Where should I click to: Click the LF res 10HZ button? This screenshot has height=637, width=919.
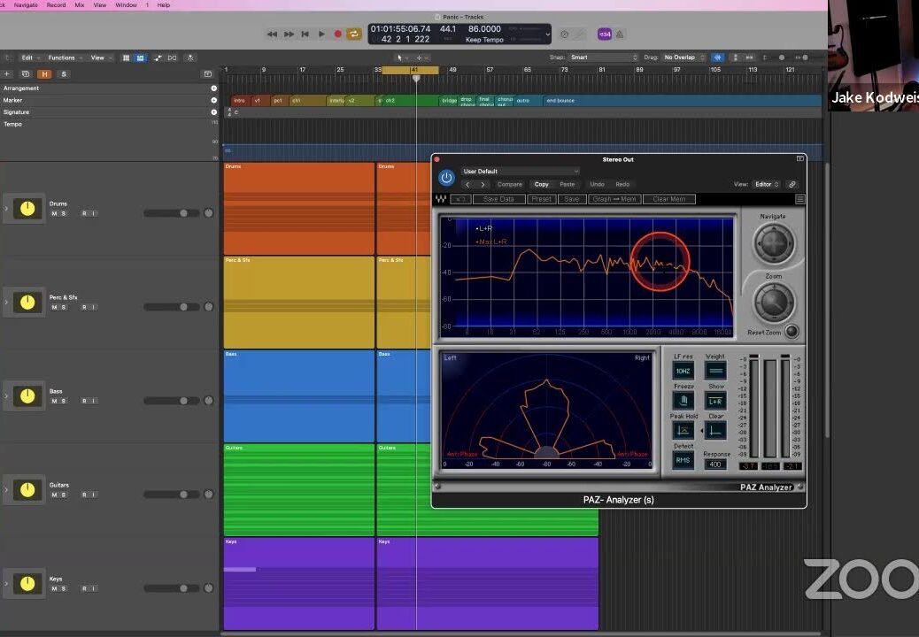pyautogui.click(x=683, y=371)
